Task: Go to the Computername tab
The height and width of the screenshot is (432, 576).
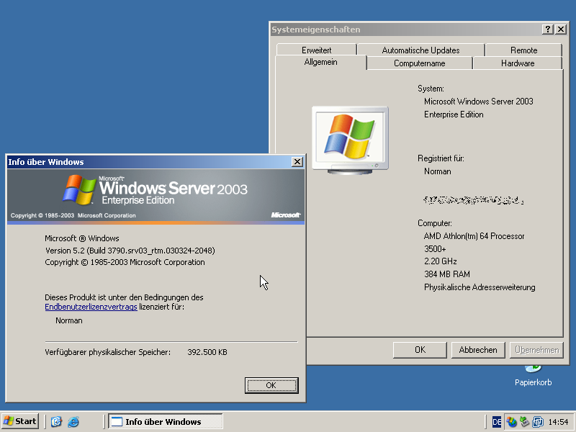Action: (x=419, y=63)
